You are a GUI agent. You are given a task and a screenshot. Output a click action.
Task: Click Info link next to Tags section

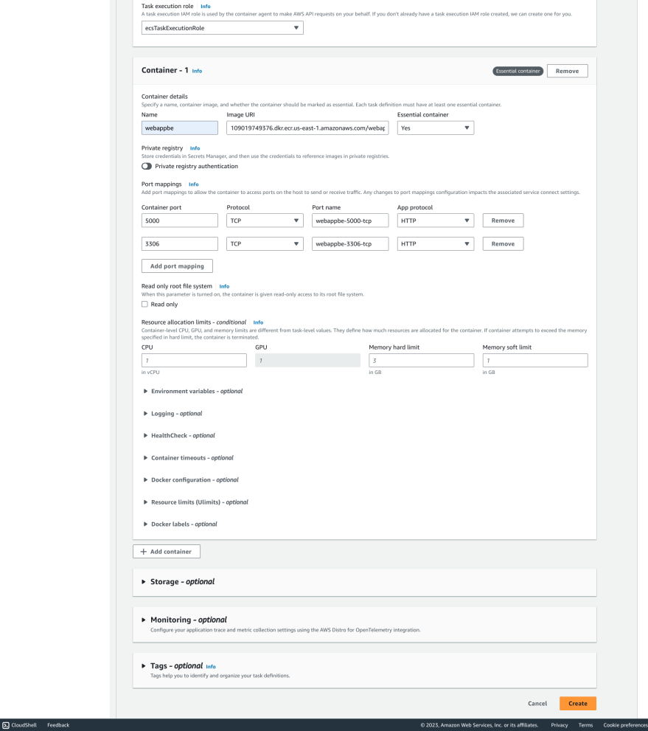click(x=211, y=666)
